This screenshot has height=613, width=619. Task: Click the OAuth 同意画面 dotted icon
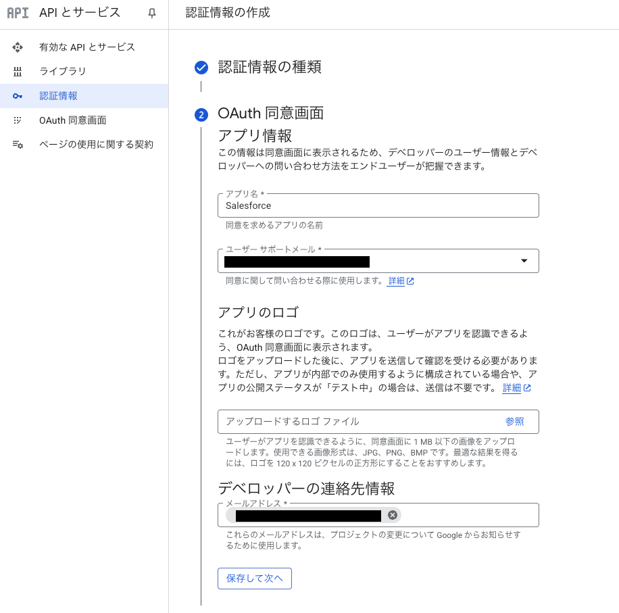(18, 120)
